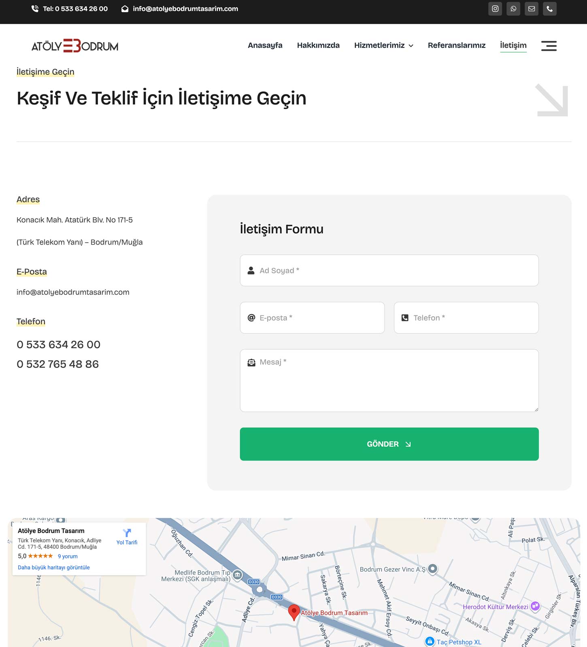The image size is (587, 647).
Task: Click into the E-posta input field
Action: [x=312, y=318]
